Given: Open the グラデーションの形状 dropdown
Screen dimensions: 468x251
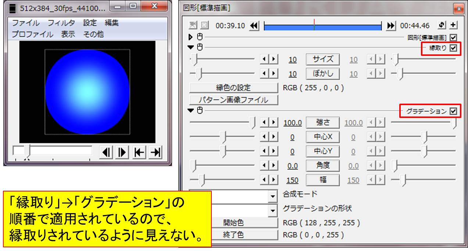Looking at the screenshot, I should (273, 211).
